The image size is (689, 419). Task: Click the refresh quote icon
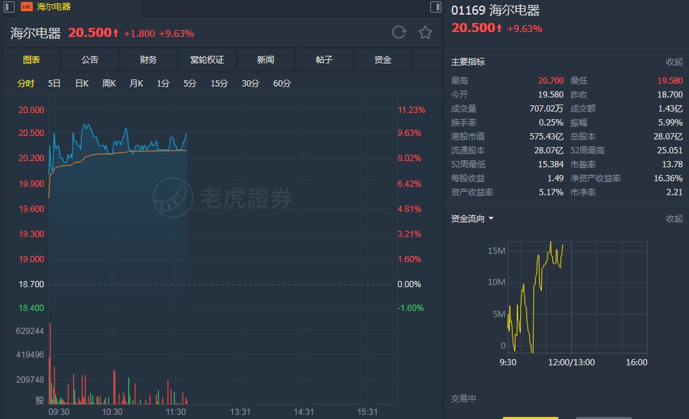(x=399, y=32)
